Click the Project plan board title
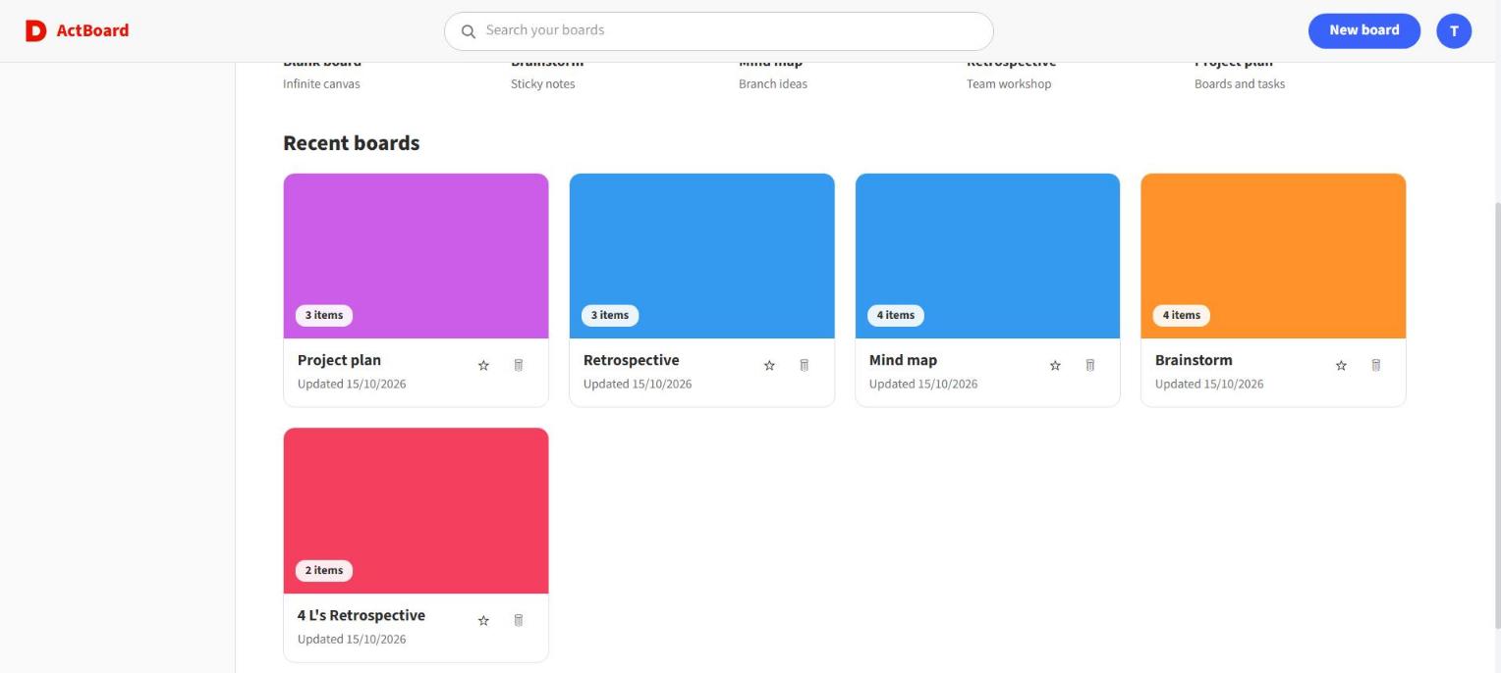Screen dimensions: 1501x673 coord(339,360)
